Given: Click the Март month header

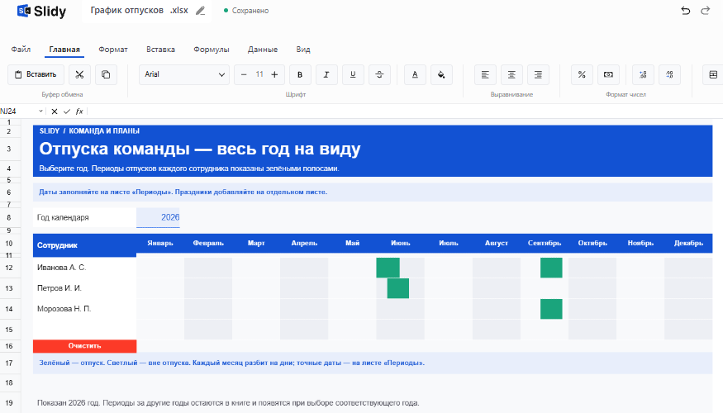Looking at the screenshot, I should [x=256, y=243].
